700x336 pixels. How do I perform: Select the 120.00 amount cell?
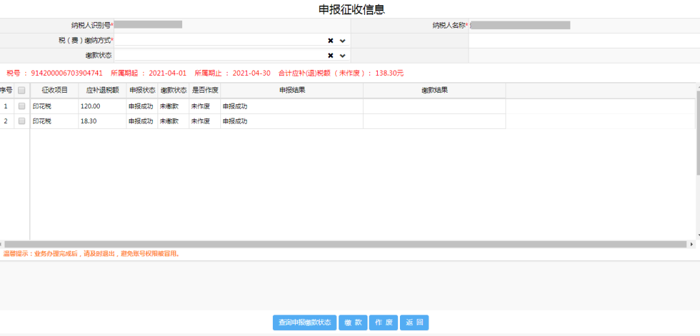click(x=102, y=106)
